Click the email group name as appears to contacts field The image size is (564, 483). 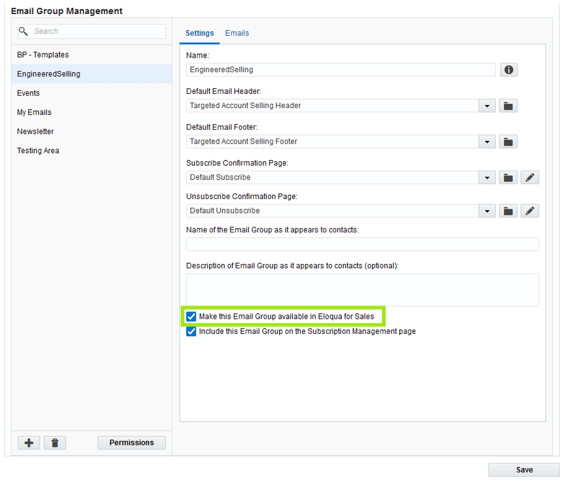pyautogui.click(x=362, y=244)
